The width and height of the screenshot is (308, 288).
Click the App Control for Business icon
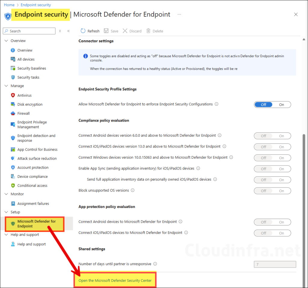[13, 150]
